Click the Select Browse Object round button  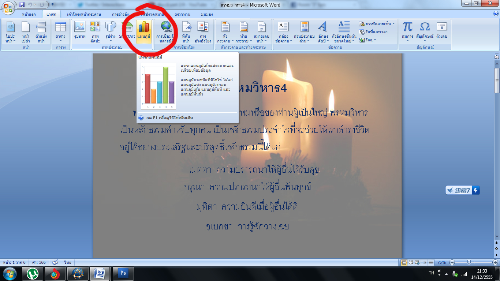tap(497, 248)
